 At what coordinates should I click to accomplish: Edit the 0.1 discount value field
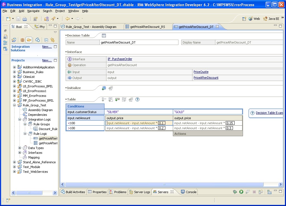pyautogui.click(x=162, y=123)
